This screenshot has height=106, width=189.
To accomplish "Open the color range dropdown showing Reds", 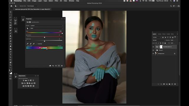I will click(x=47, y=28).
